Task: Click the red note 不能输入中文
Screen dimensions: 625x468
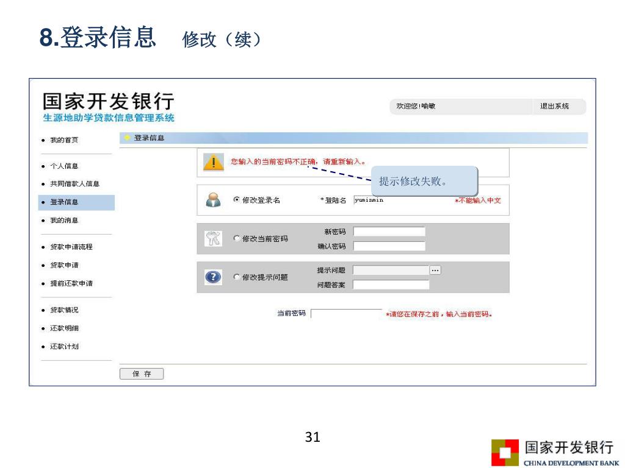Action: 477,200
